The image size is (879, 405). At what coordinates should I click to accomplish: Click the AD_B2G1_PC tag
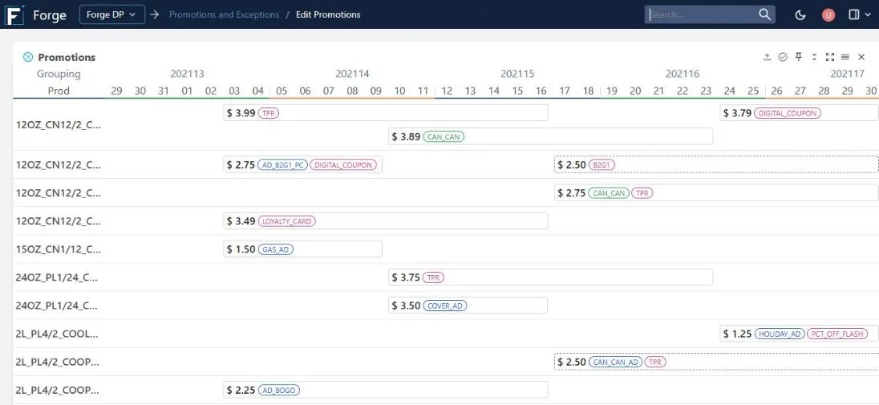(x=282, y=165)
